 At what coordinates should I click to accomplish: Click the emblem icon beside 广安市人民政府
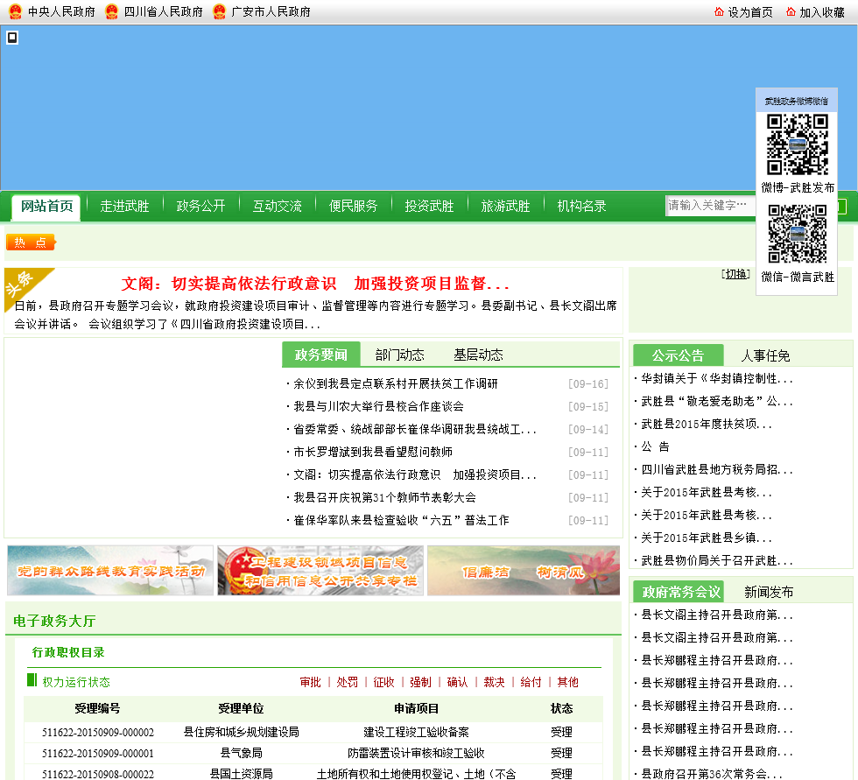click(219, 11)
